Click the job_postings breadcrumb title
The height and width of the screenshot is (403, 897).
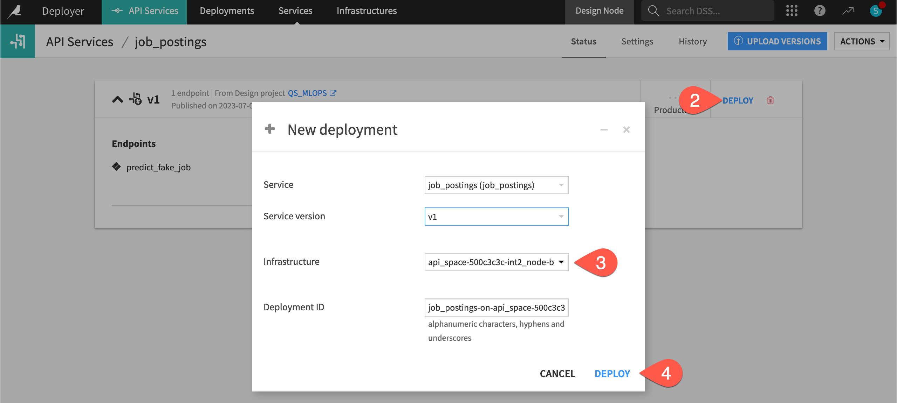tap(171, 42)
